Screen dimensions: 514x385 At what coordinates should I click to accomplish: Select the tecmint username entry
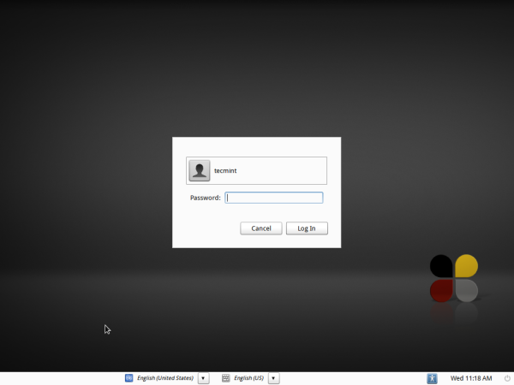(x=256, y=170)
